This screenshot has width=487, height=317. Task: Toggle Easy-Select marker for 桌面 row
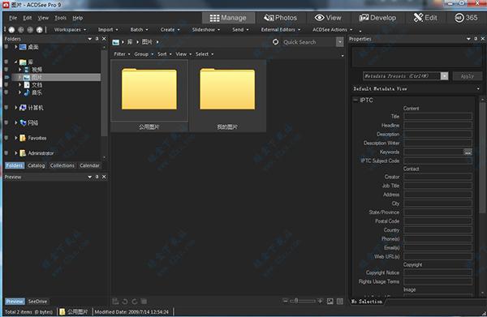pos(6,47)
